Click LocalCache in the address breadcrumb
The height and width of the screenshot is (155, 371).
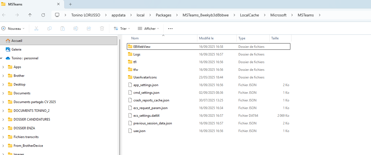pyautogui.click(x=249, y=15)
